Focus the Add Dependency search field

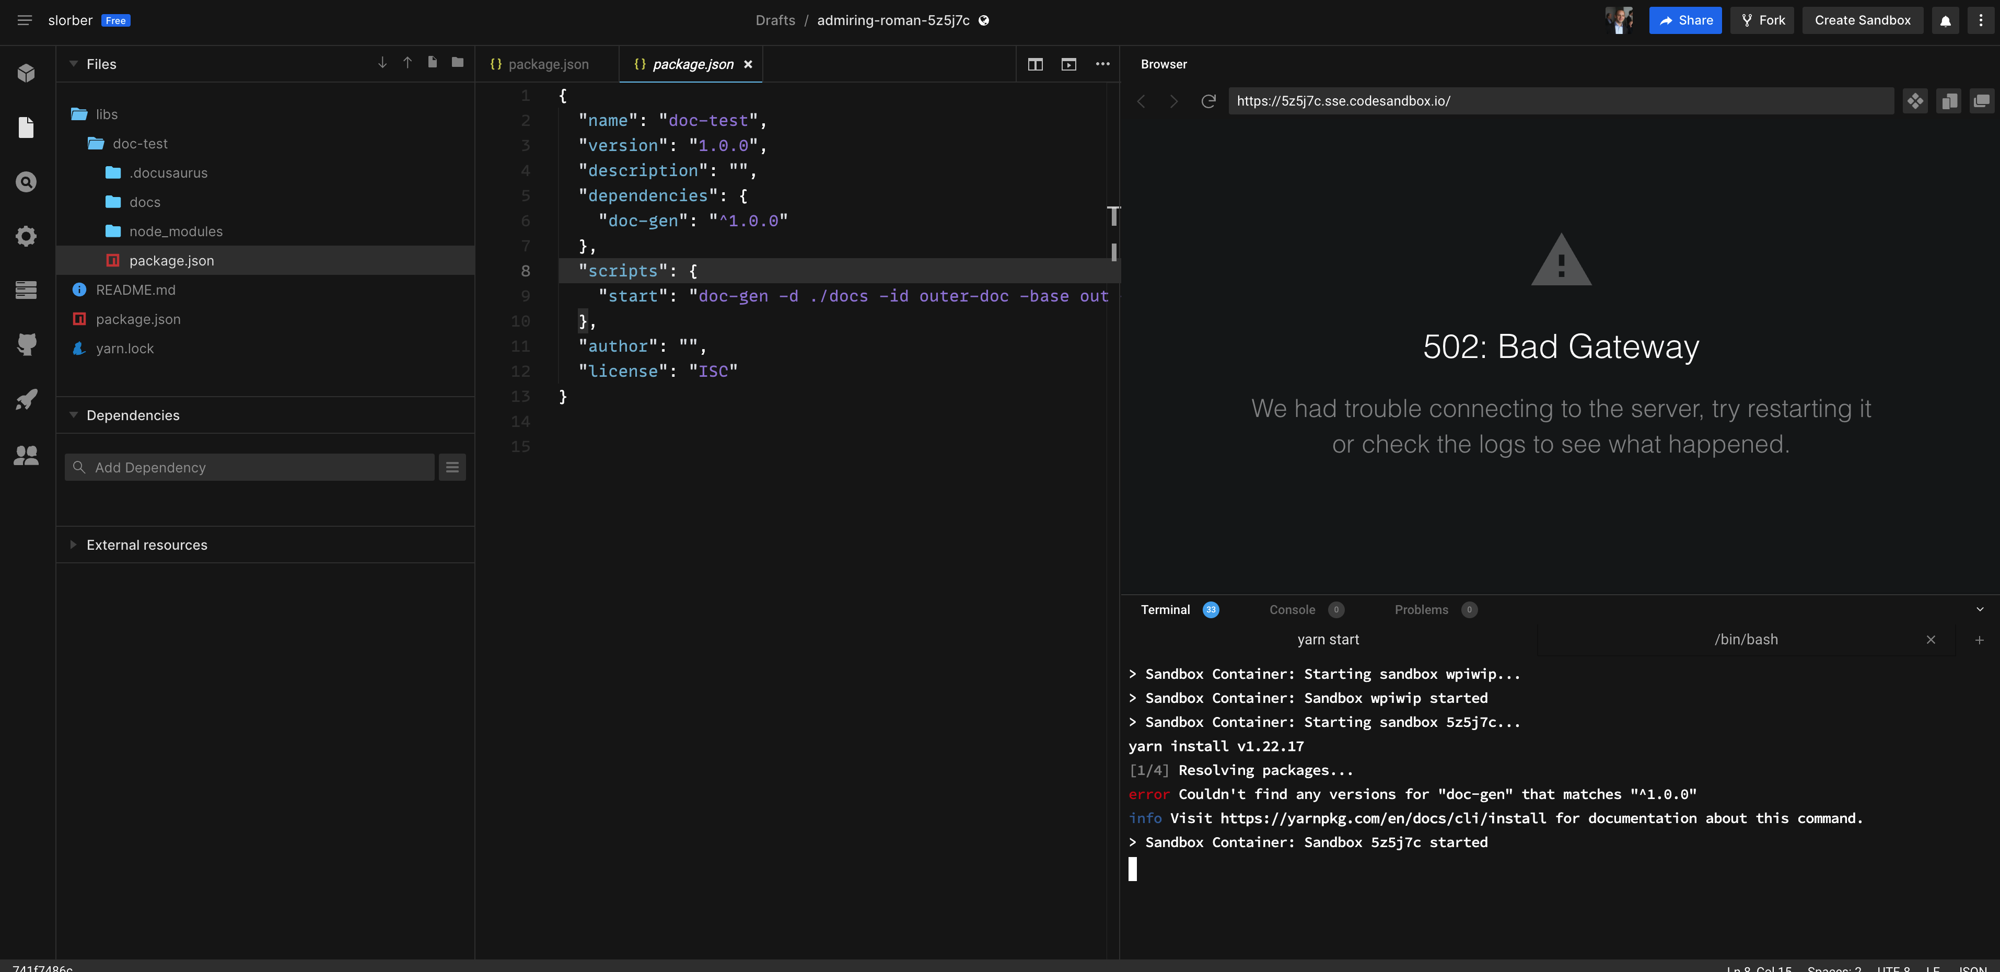pyautogui.click(x=249, y=467)
